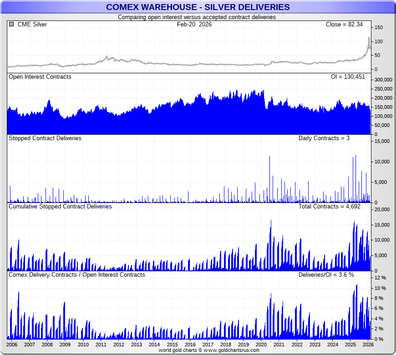Select the Cumulative Stopped Contract Deliveries label
Screen dimensions: 396x355
(x=60, y=206)
